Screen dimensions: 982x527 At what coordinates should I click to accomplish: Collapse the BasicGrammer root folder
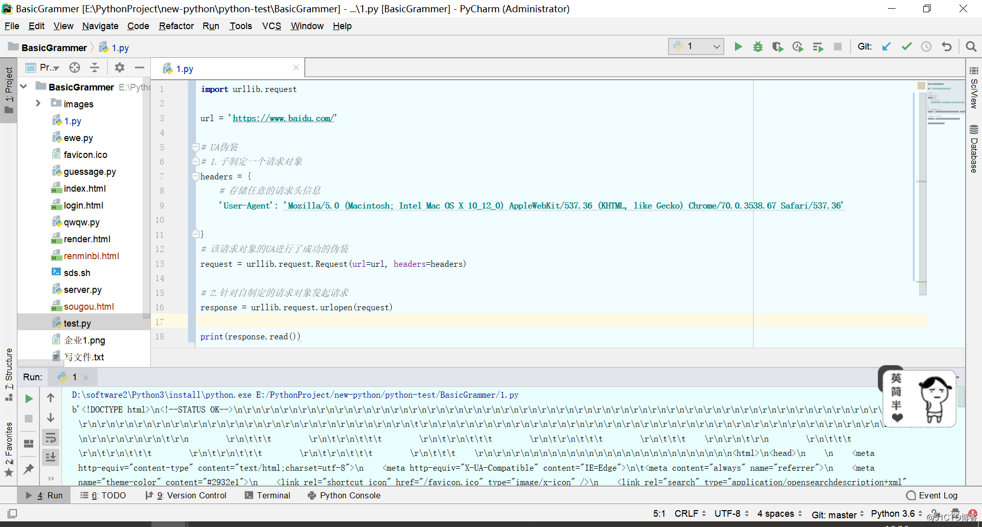tap(24, 87)
